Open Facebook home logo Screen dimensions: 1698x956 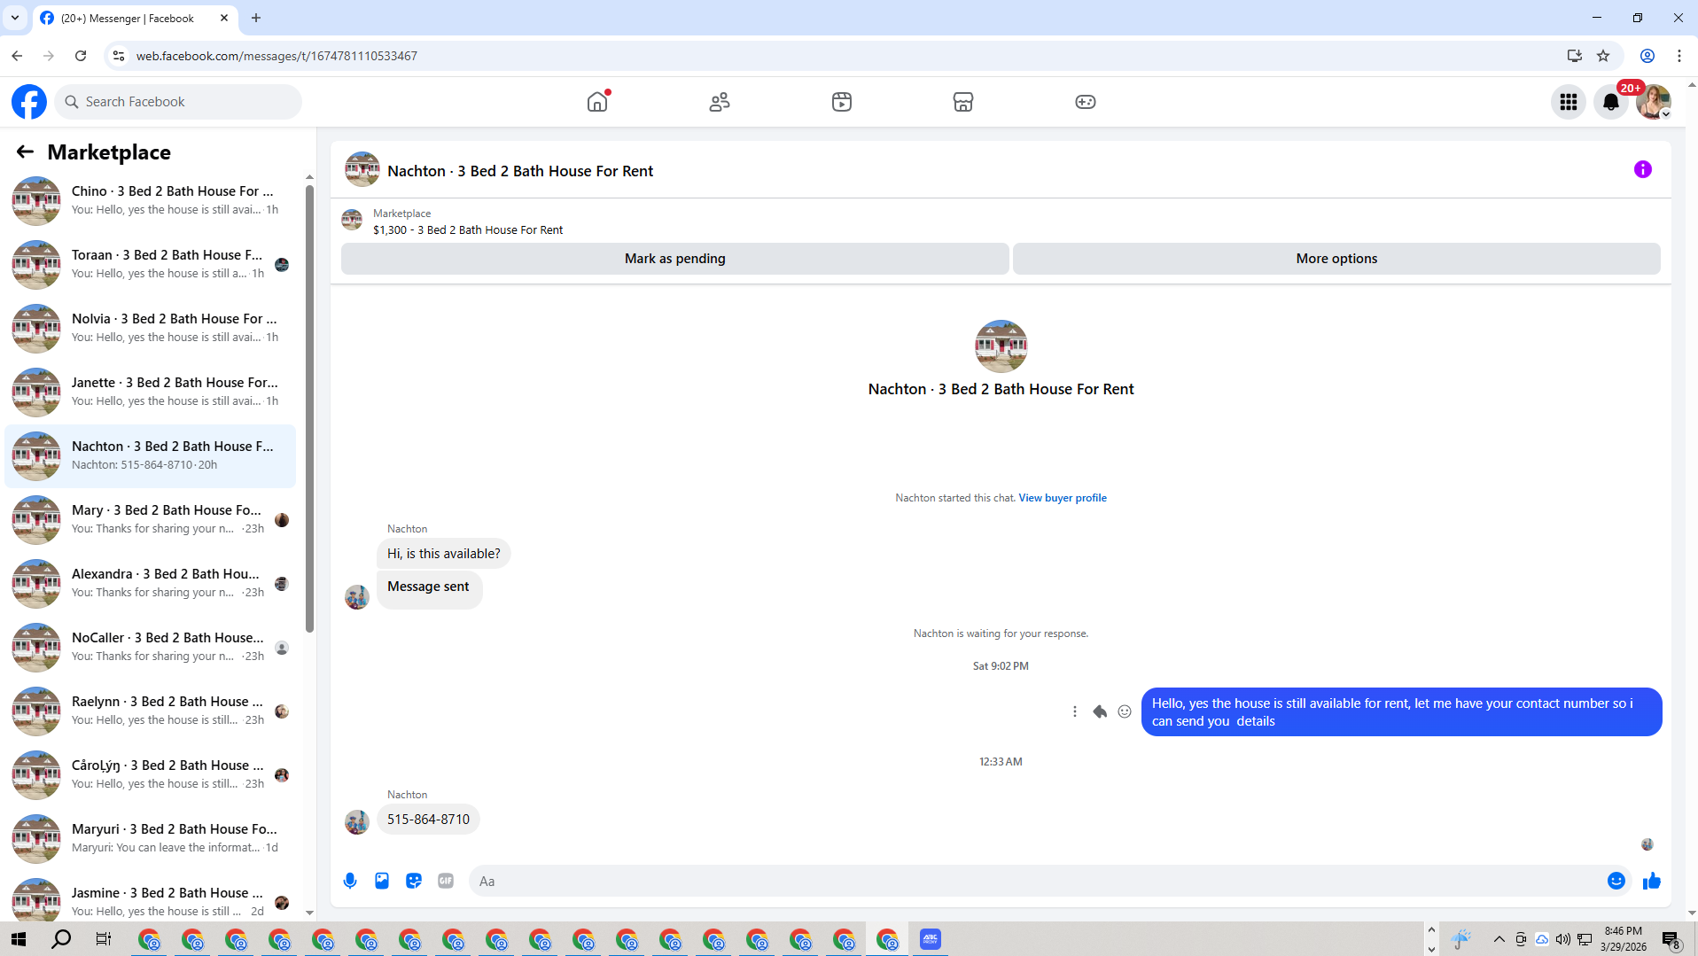pyautogui.click(x=29, y=102)
